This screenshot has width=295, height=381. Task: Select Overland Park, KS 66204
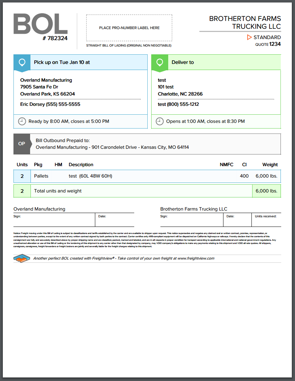[x=47, y=94]
